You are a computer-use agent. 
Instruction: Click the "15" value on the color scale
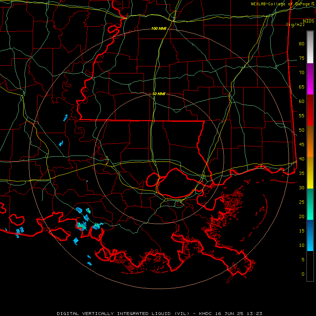(x=302, y=231)
